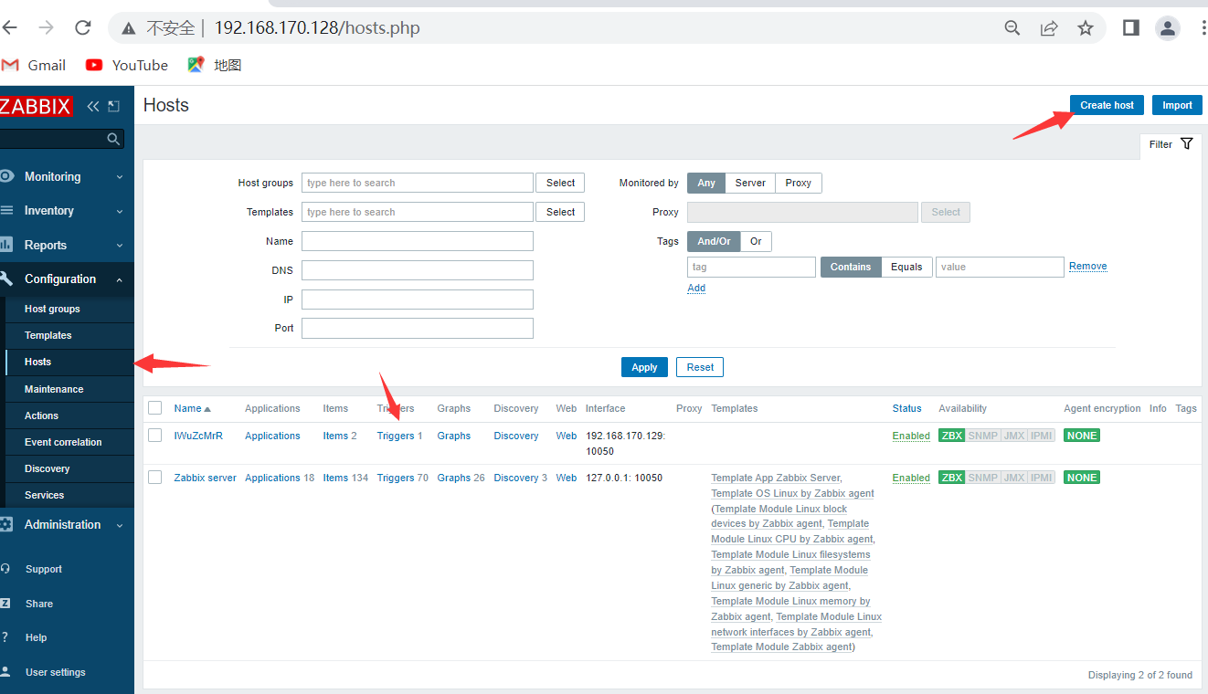Open YouTube bookmark

click(x=127, y=65)
